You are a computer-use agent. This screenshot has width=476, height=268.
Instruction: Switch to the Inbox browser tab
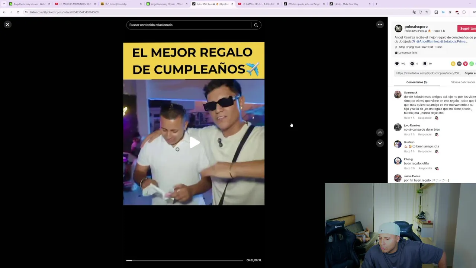tap(121, 4)
